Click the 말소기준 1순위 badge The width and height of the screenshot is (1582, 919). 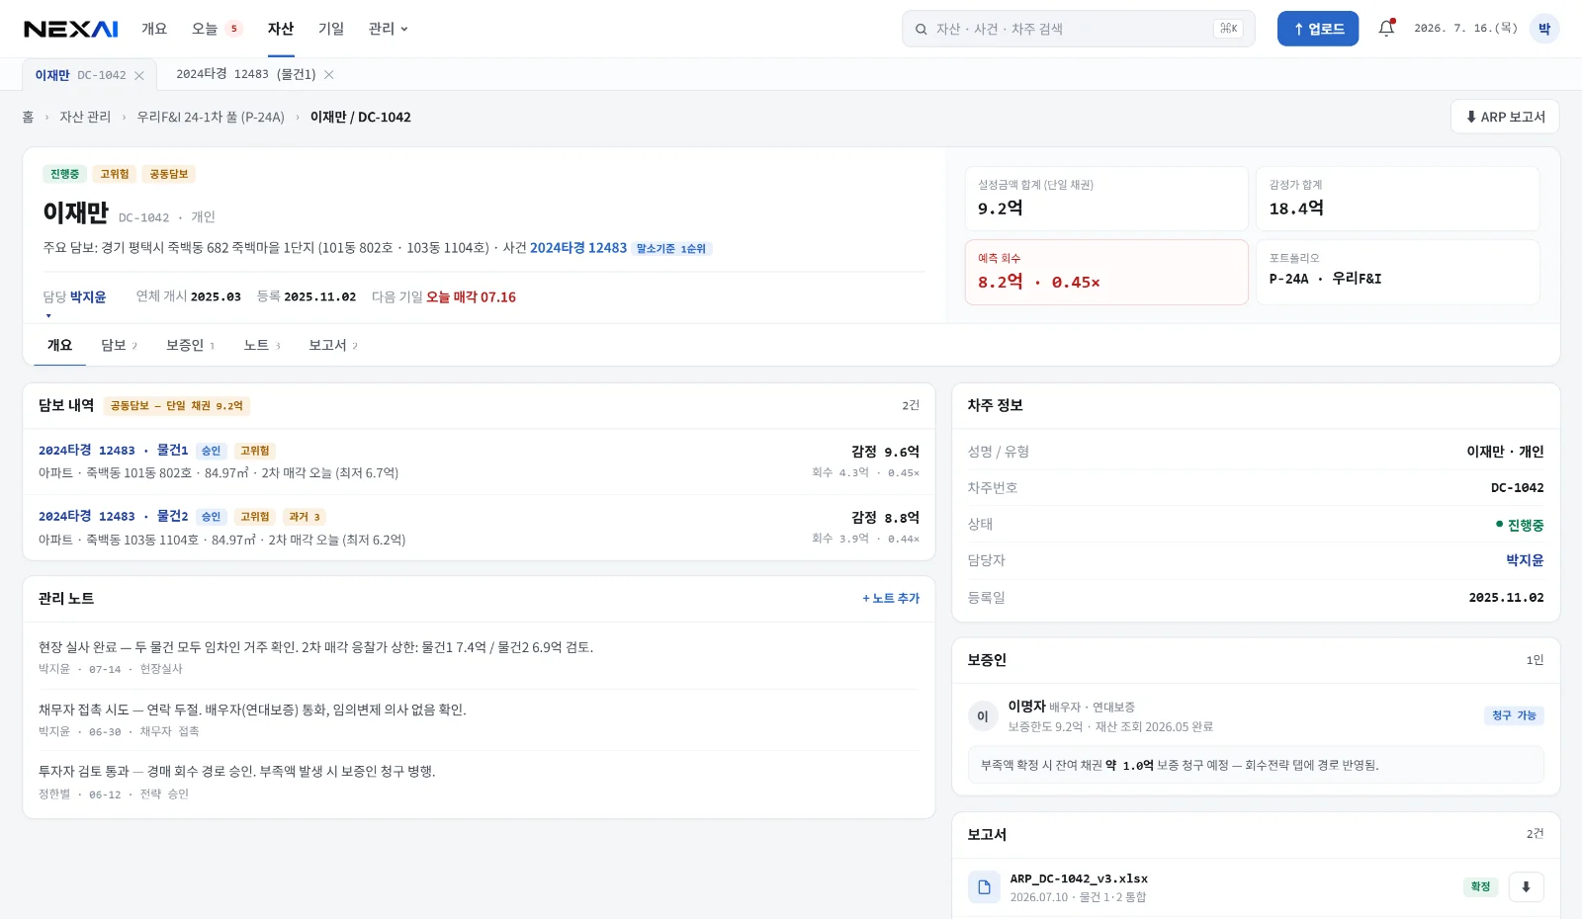[x=671, y=249]
